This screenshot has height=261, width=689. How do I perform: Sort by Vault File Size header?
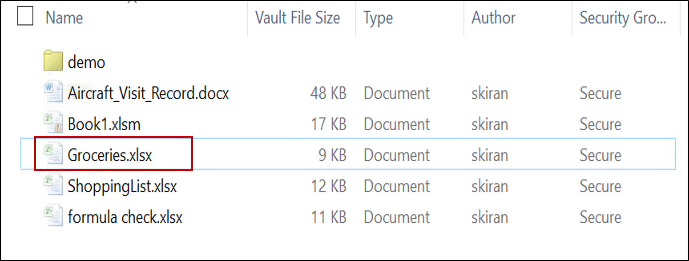(x=297, y=18)
